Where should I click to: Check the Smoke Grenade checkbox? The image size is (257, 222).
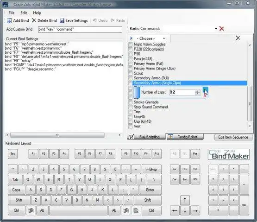130,102
